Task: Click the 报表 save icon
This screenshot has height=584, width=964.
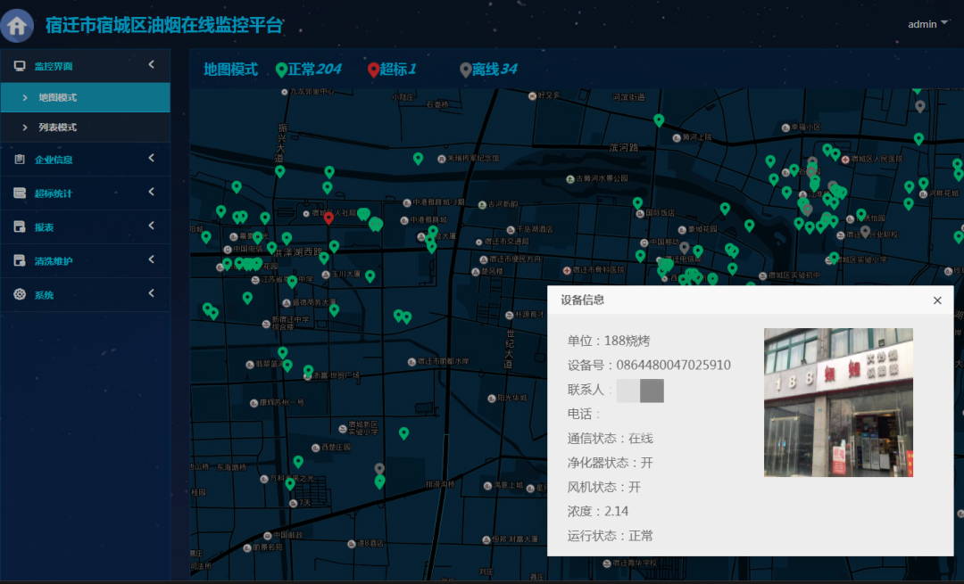Action: point(20,227)
